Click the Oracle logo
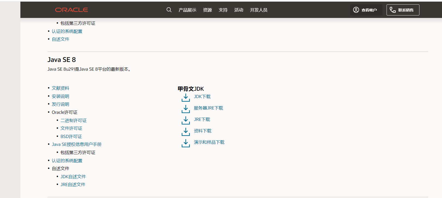Viewport: 442px width, 198px height. click(x=71, y=10)
